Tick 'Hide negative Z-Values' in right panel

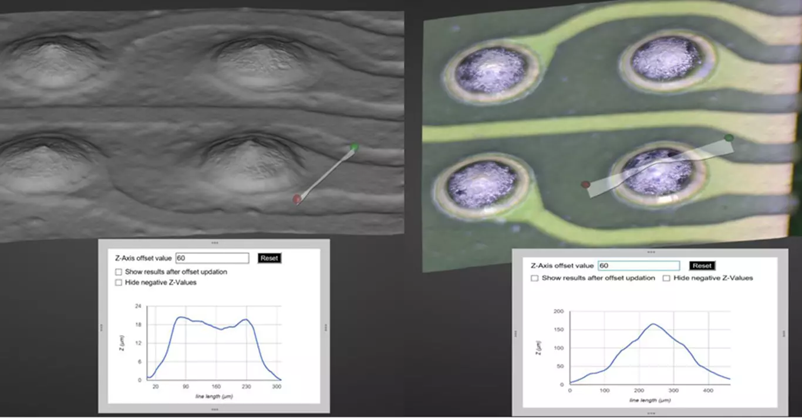point(666,278)
